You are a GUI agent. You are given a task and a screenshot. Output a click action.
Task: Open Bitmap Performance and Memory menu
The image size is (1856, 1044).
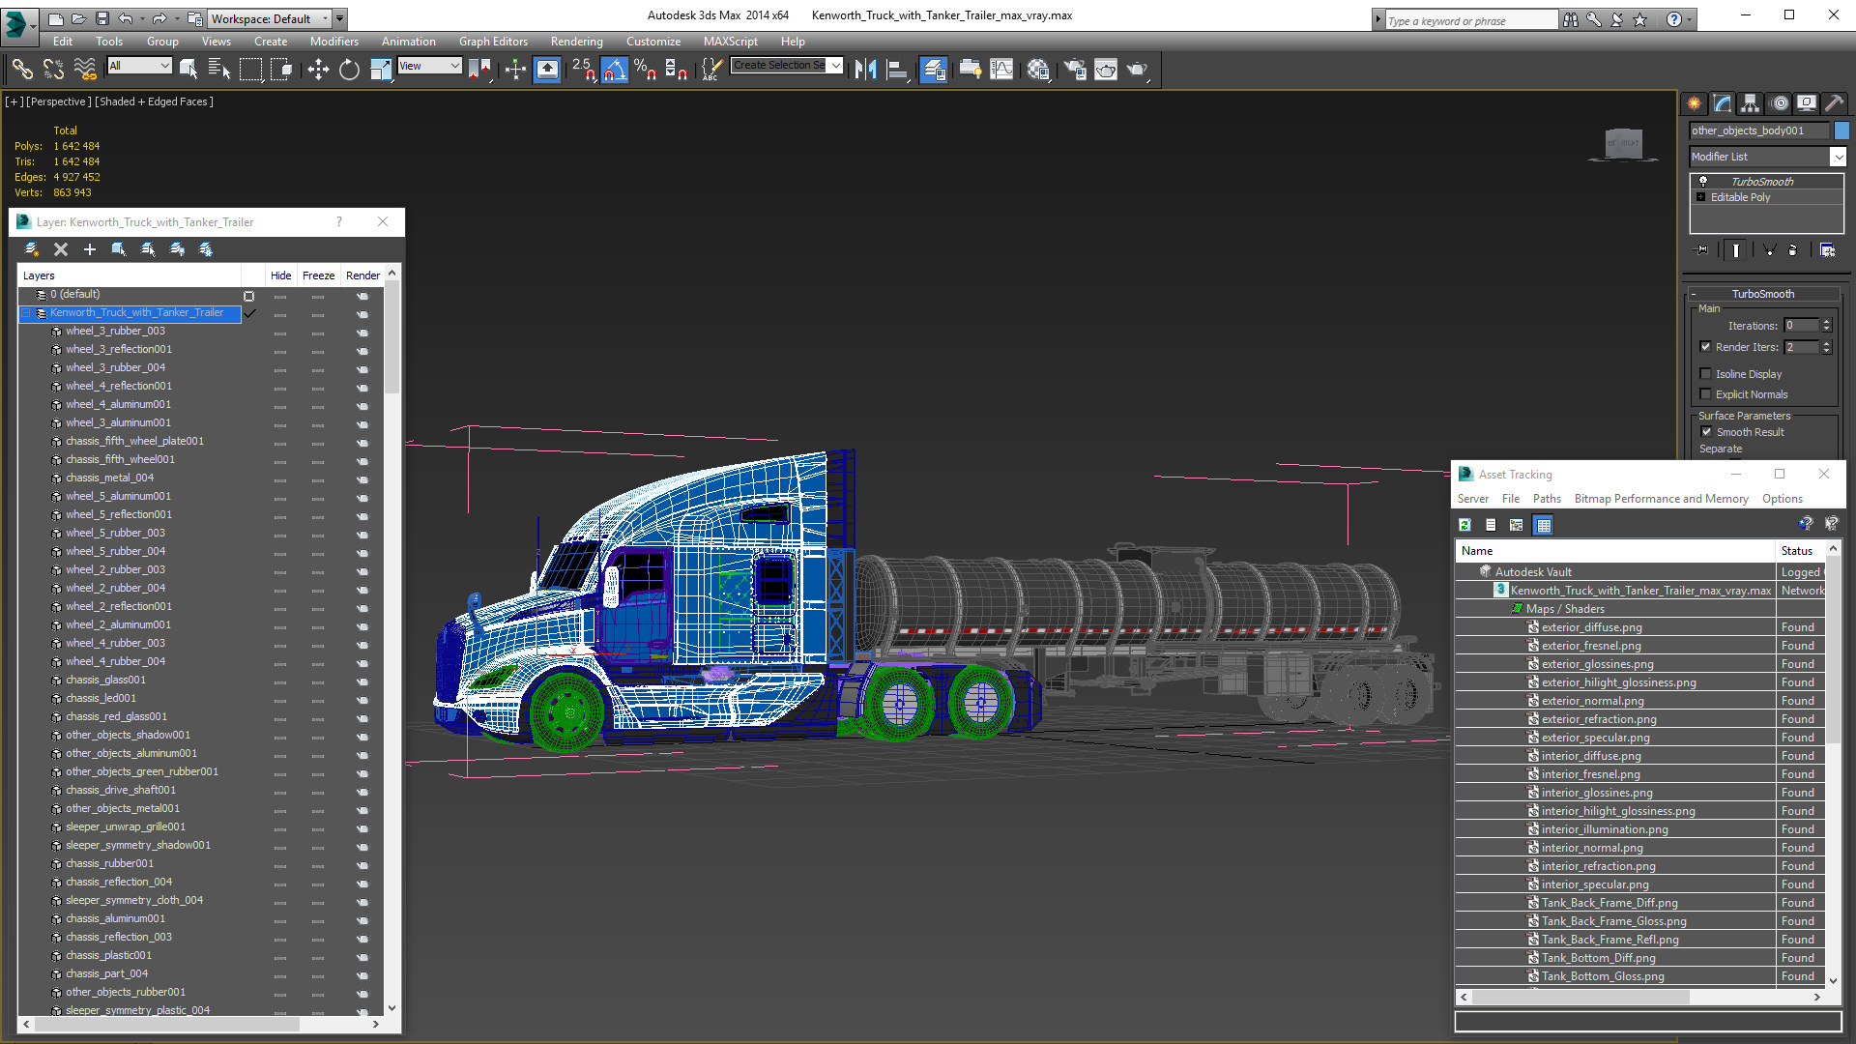pos(1661,499)
